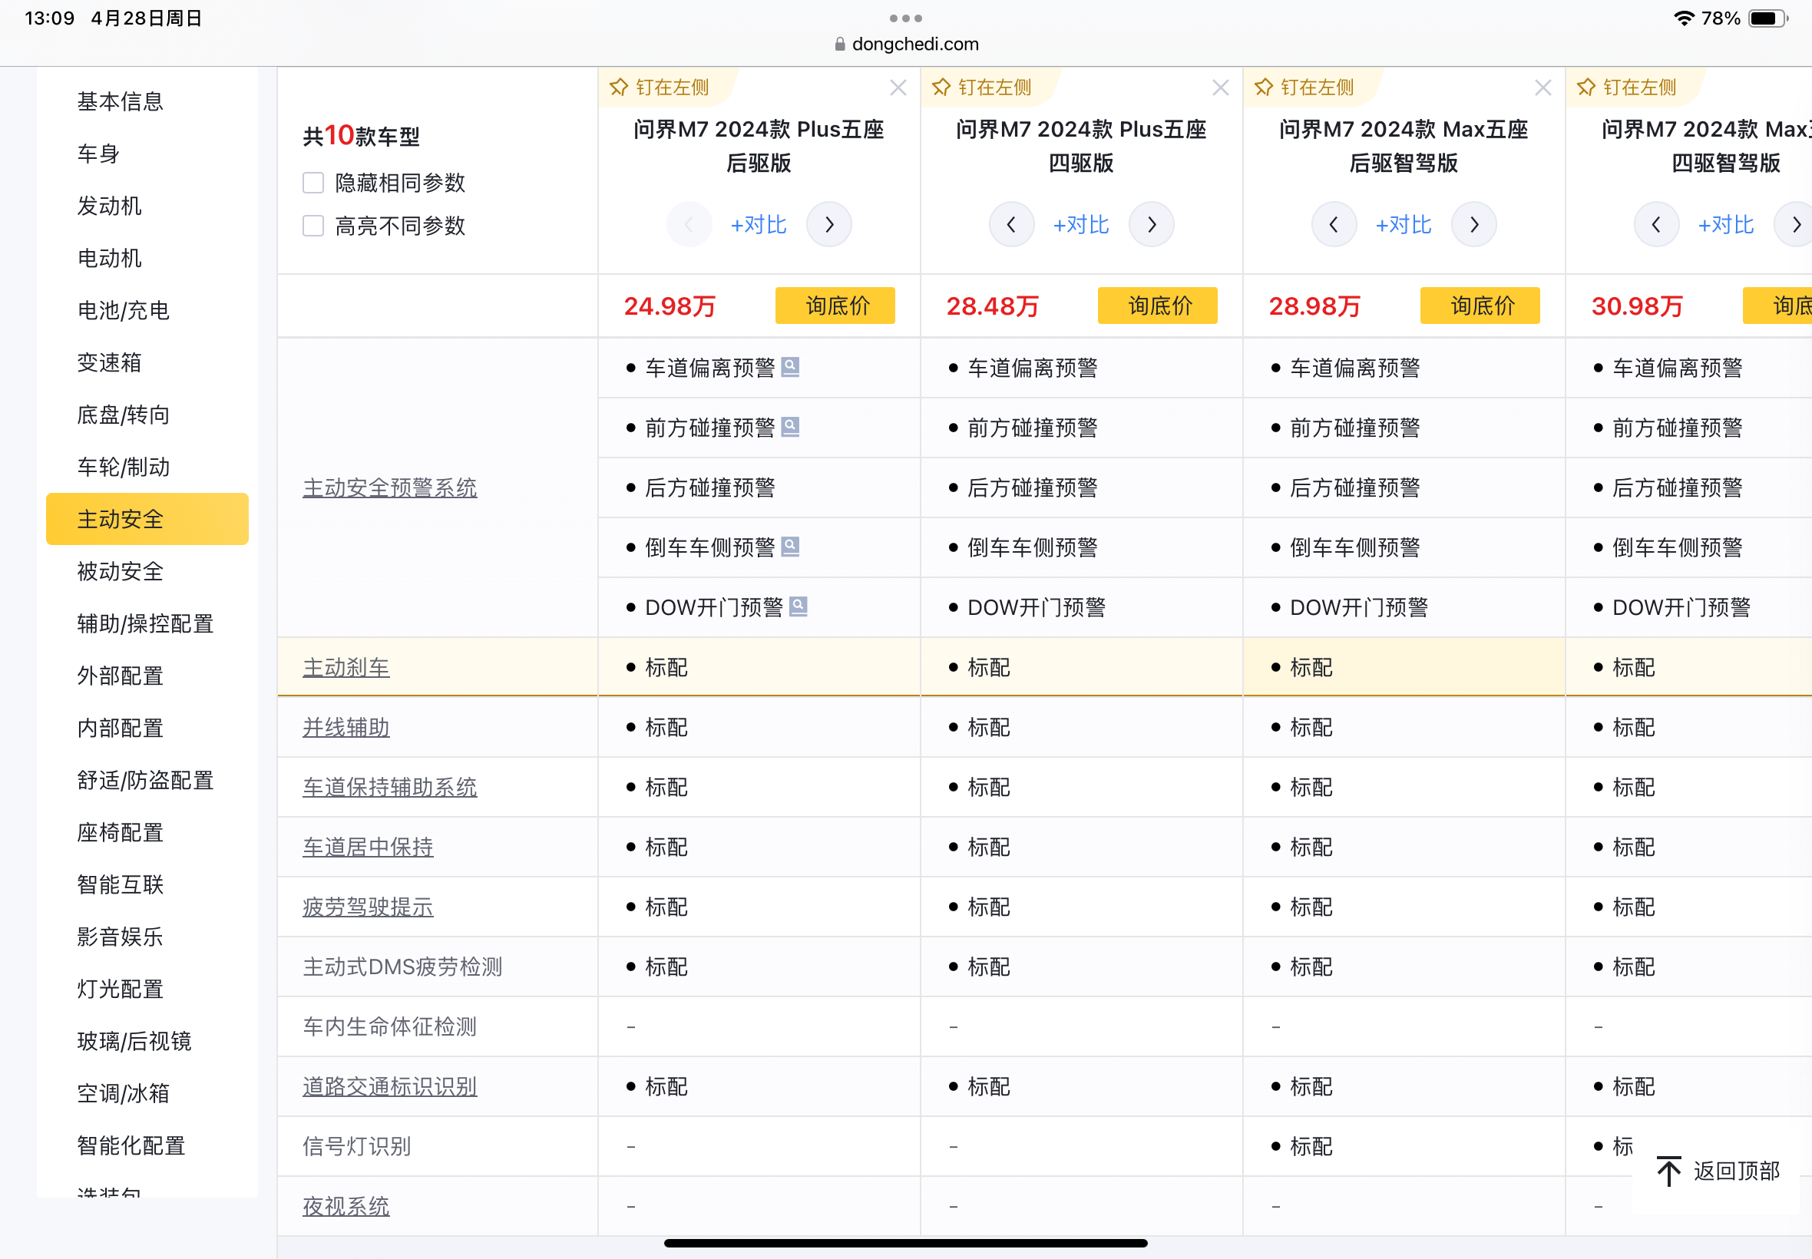Jump to 影音娱乐 section

(120, 937)
